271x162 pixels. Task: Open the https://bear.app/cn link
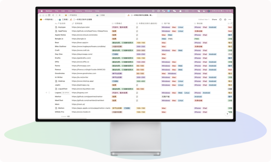[80, 43]
